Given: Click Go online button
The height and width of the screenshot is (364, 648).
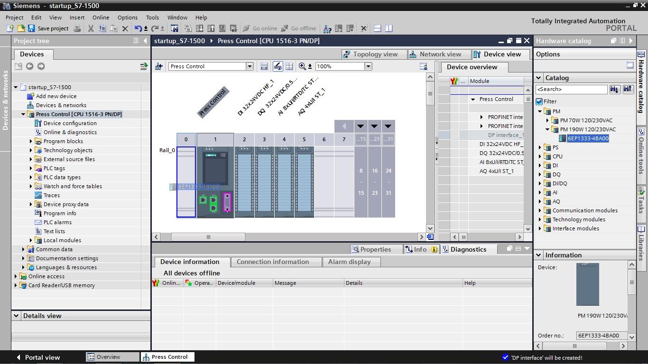Looking at the screenshot, I should pos(260,28).
